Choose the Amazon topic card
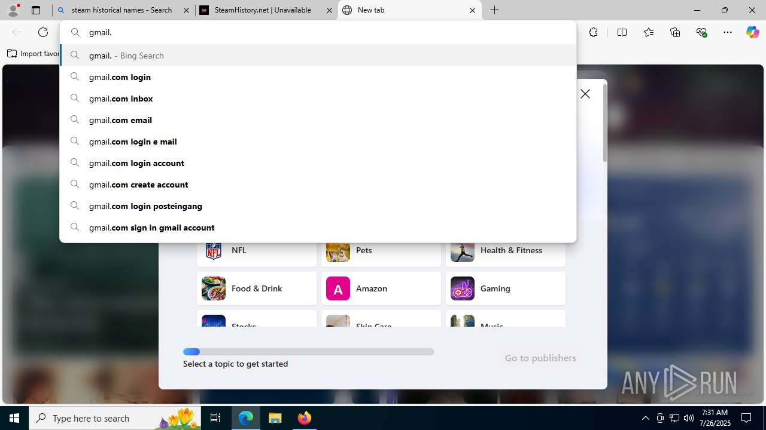 (381, 288)
